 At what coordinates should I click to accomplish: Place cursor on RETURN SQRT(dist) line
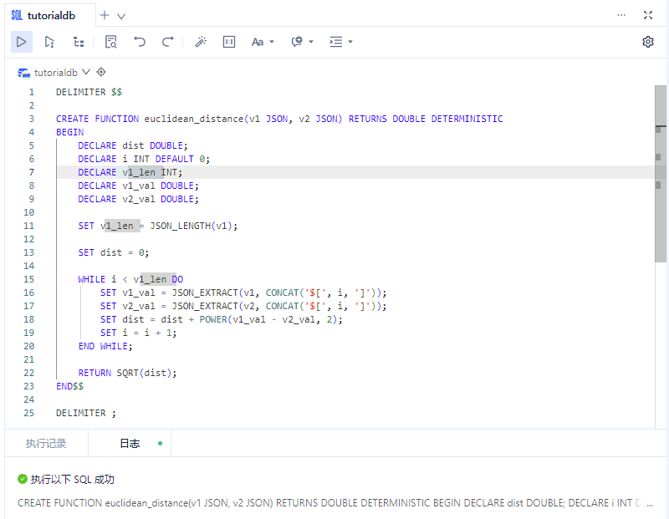coord(127,373)
